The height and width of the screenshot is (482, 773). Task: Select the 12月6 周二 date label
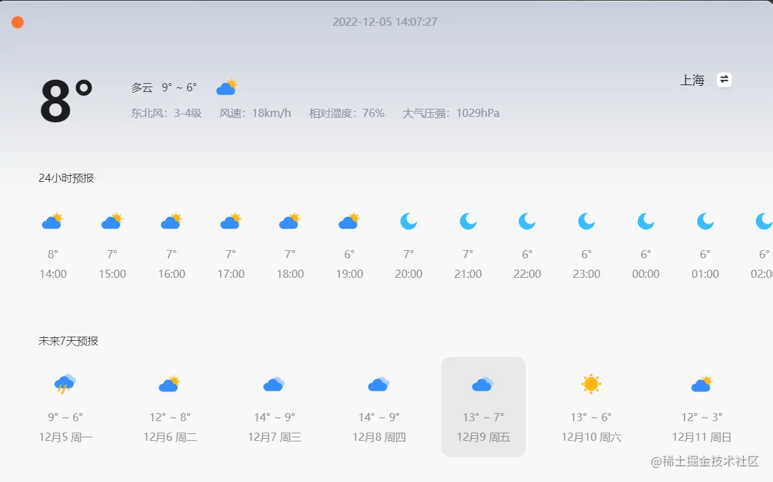click(170, 437)
